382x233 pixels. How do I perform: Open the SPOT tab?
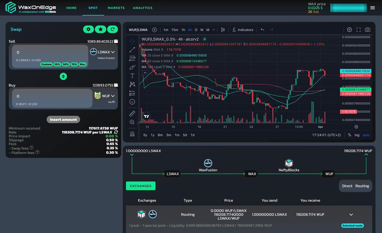[93, 8]
